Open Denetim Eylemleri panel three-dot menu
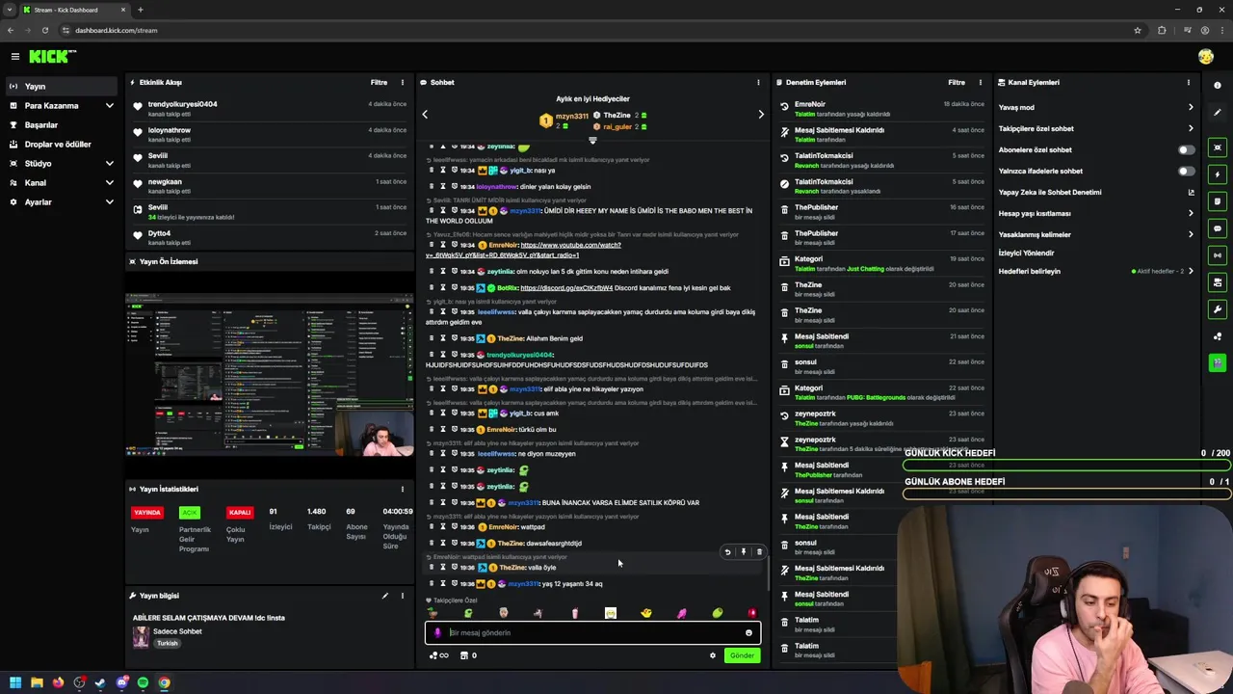The image size is (1233, 694). pos(981,82)
